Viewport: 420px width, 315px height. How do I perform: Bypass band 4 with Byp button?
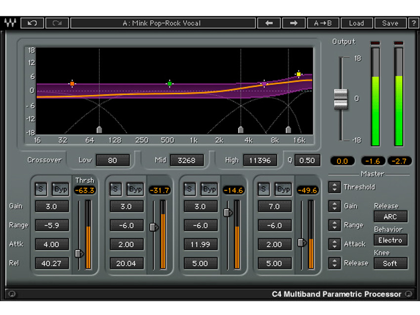click(283, 189)
